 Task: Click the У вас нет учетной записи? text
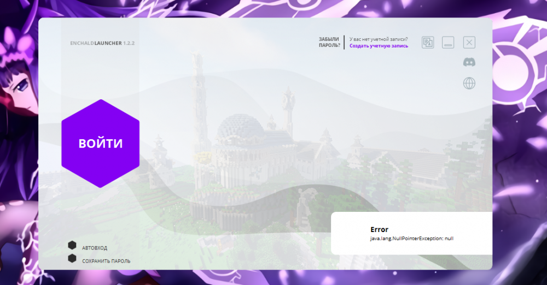point(379,39)
